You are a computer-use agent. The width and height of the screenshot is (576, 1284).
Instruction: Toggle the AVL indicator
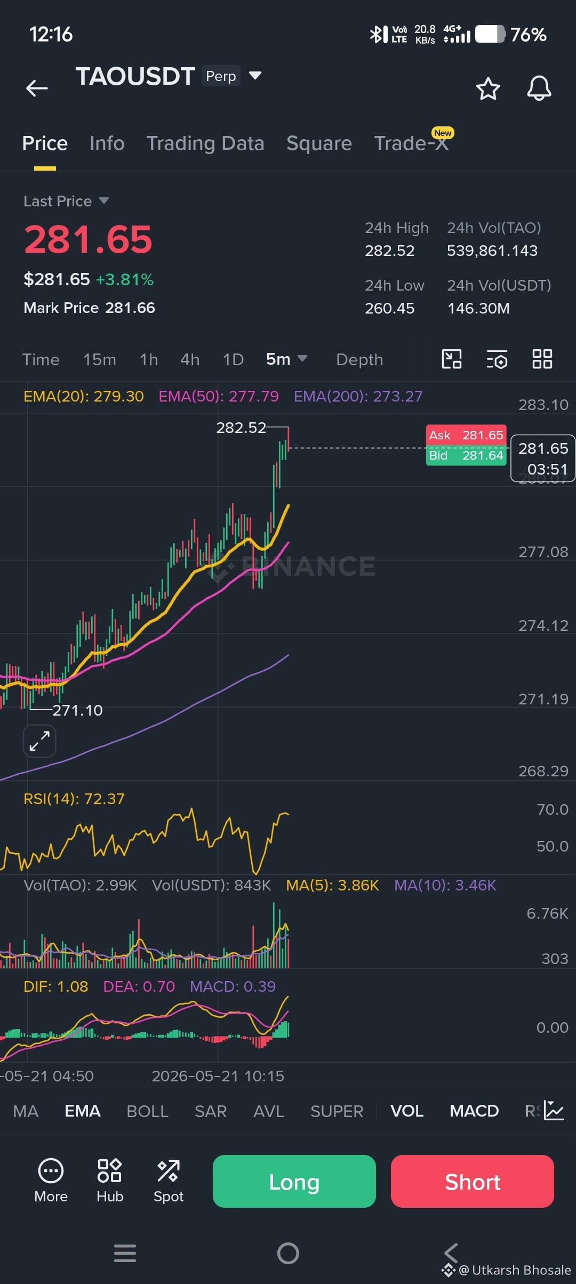click(x=269, y=1111)
